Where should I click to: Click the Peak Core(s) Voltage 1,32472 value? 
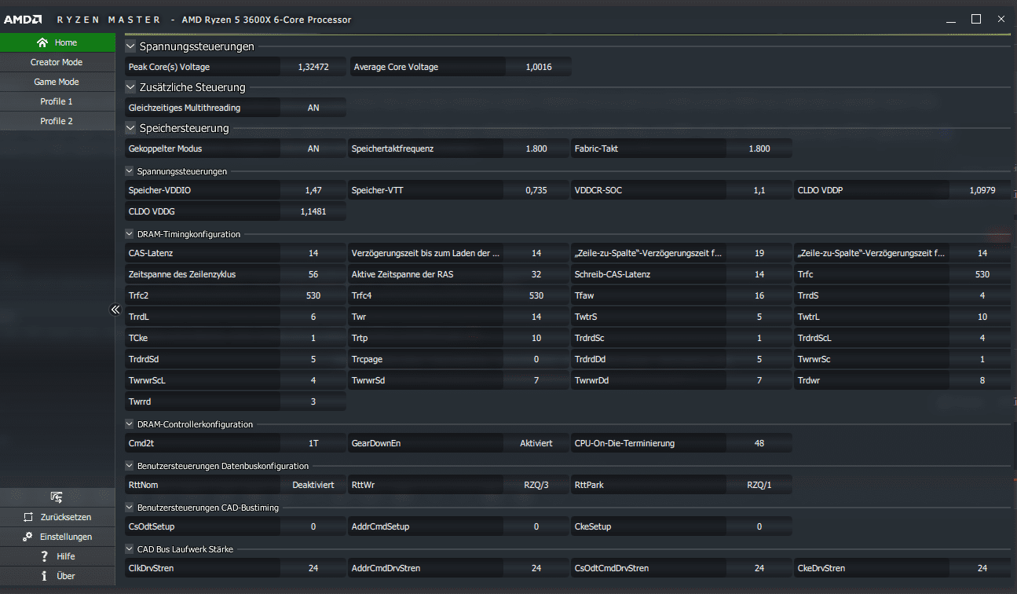313,67
